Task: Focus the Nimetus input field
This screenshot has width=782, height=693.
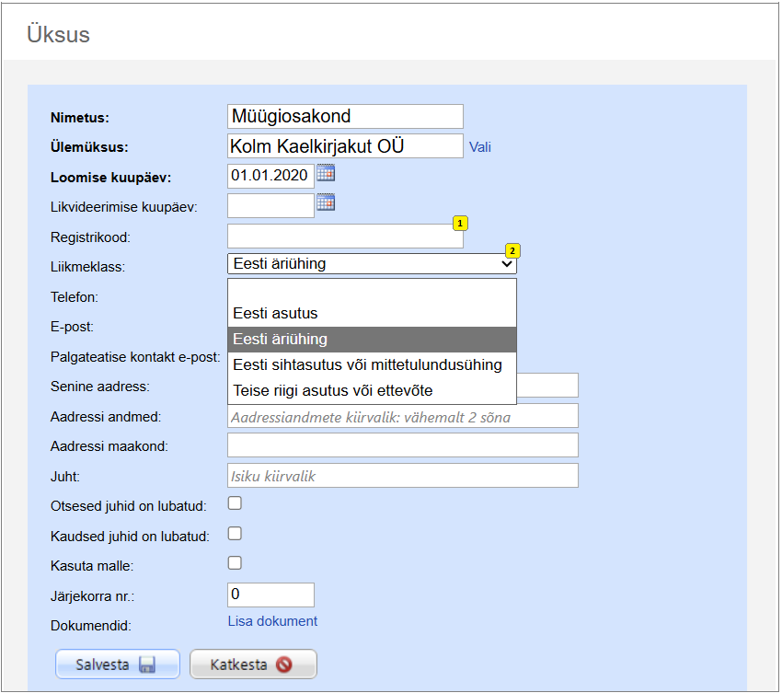Action: tap(345, 116)
